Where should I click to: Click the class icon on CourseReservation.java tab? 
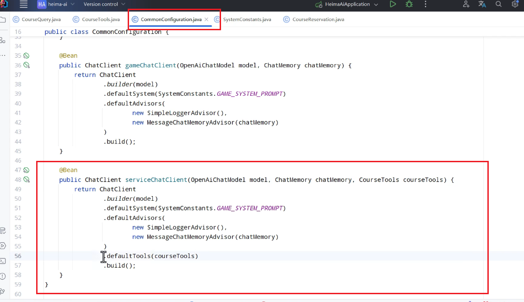coord(286,19)
